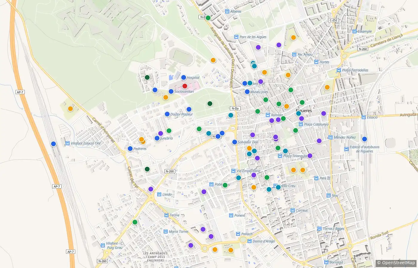Open the Plaça Triangular bus stop icon
The width and height of the screenshot is (418, 268).
(280, 156)
